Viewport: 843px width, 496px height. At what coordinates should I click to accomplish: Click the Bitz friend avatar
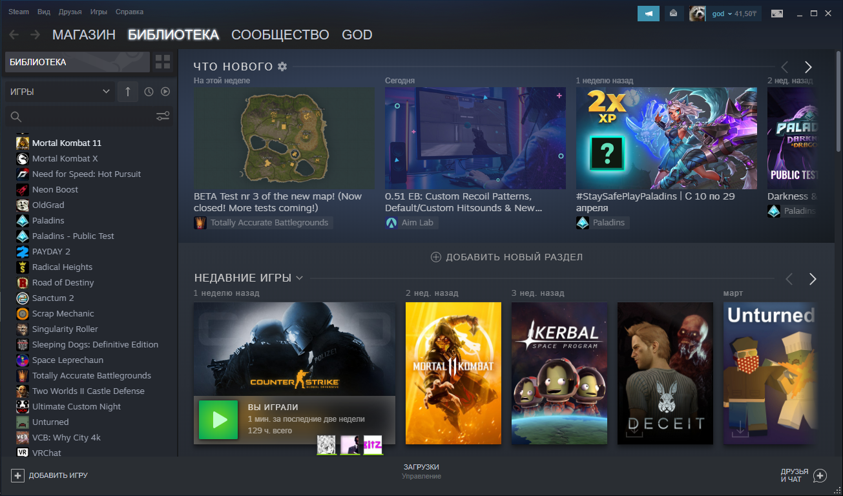tap(373, 445)
